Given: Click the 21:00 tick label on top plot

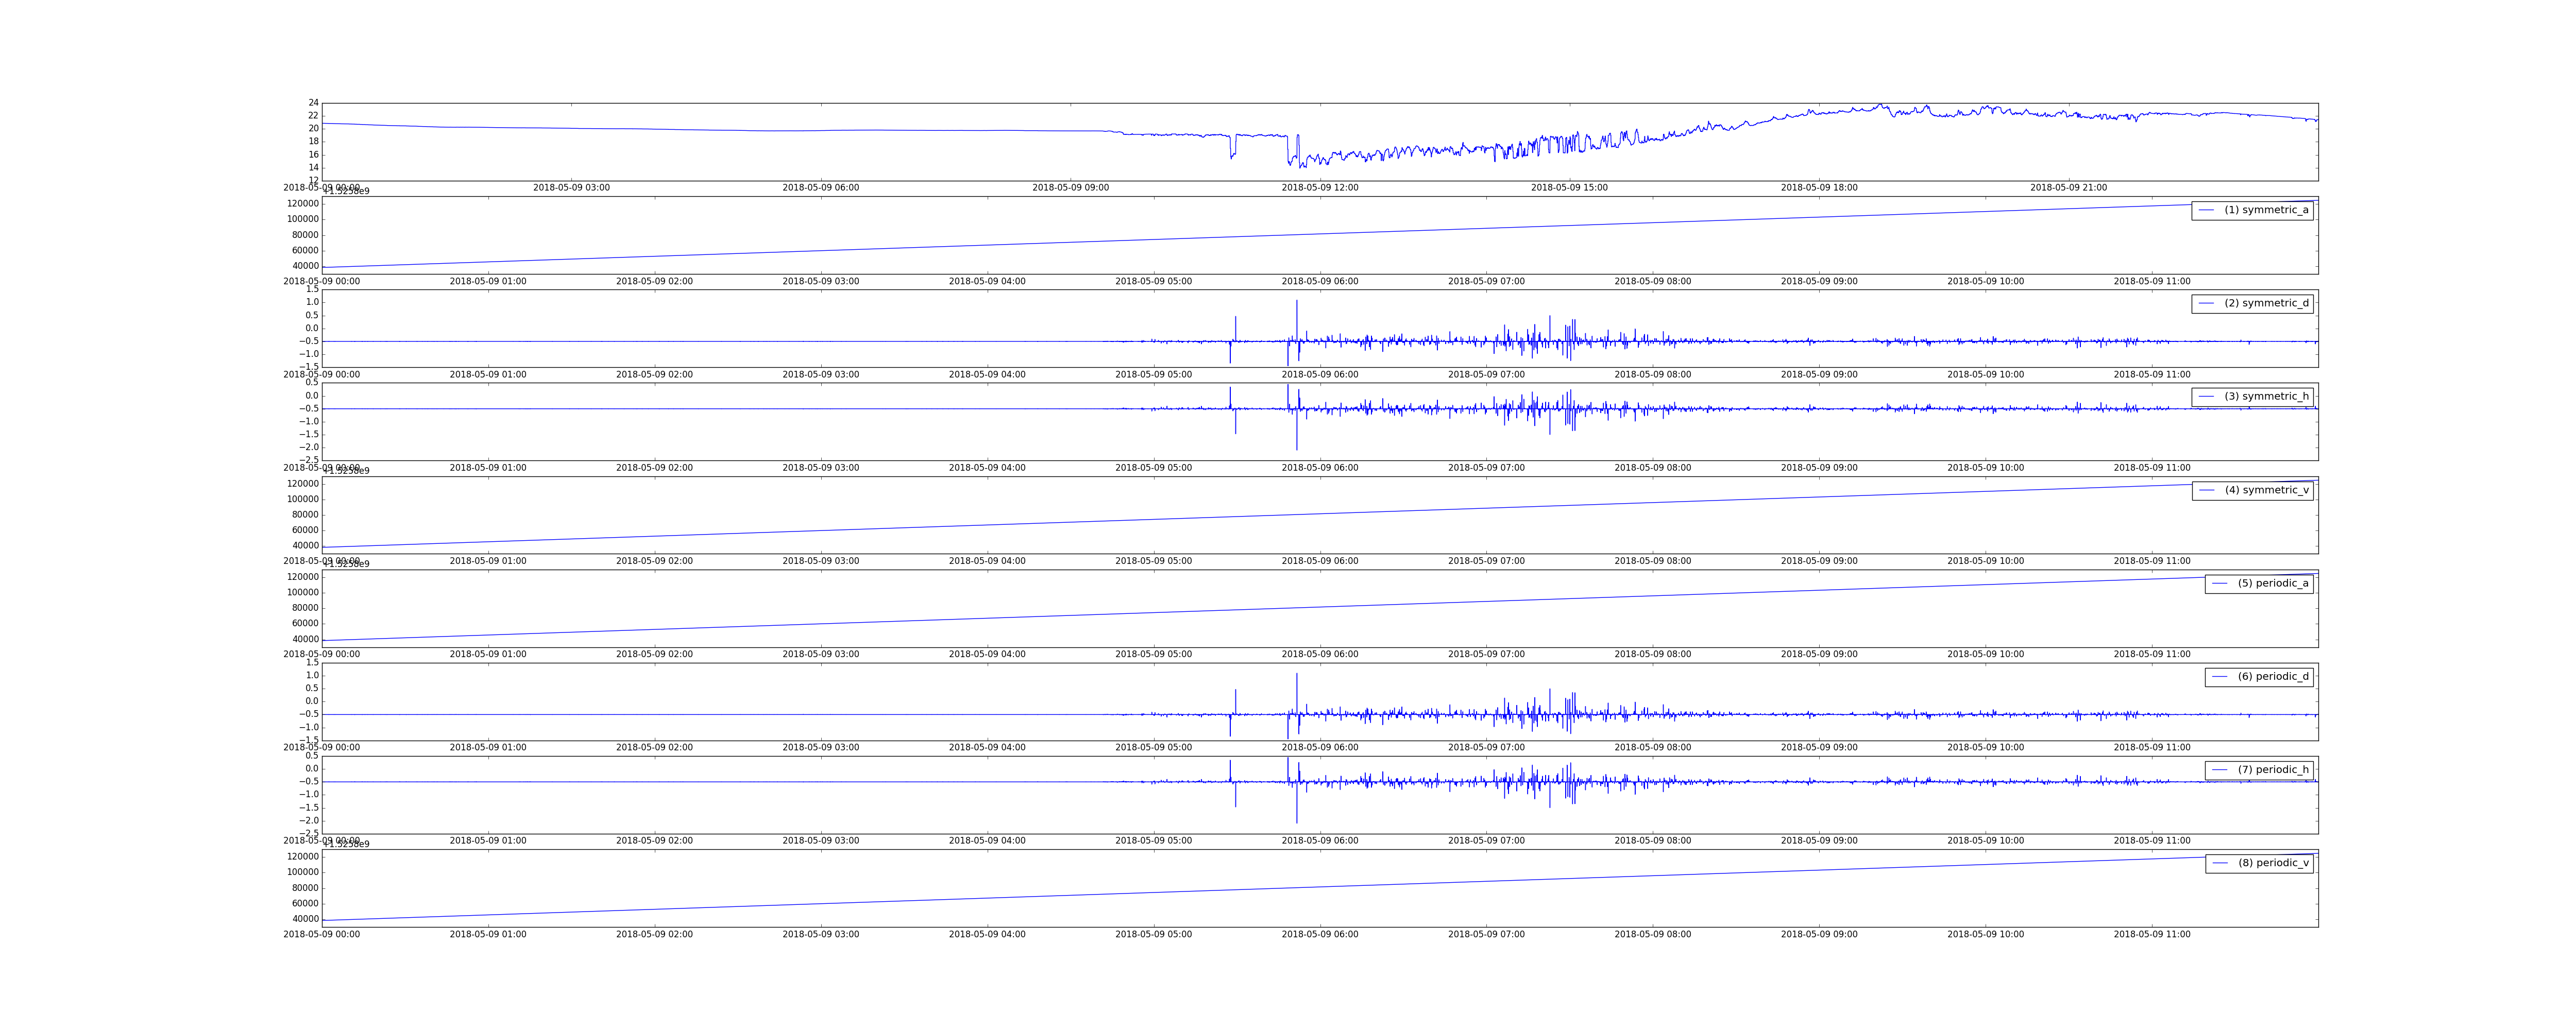Looking at the screenshot, I should pos(2068,188).
